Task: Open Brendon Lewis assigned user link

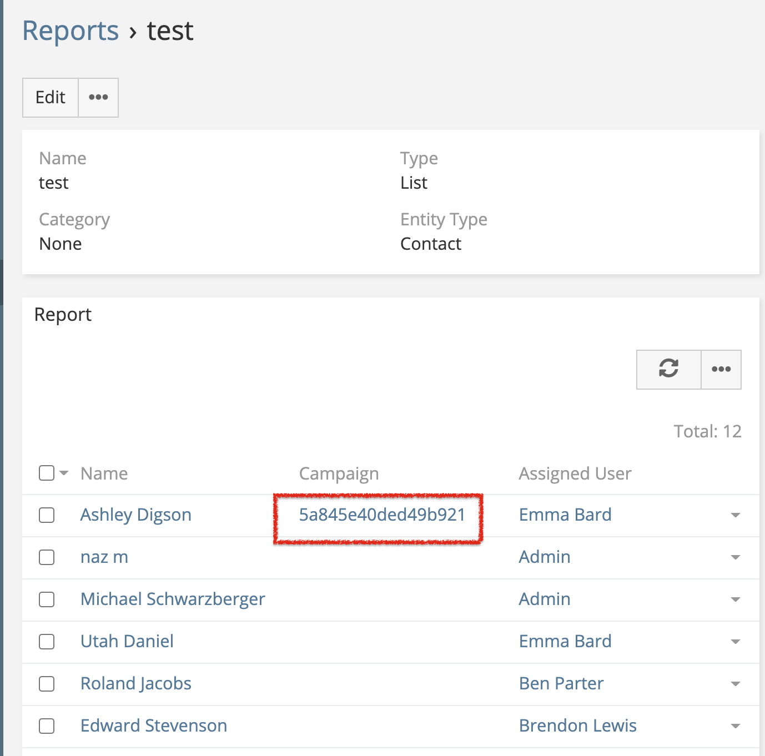Action: (577, 726)
